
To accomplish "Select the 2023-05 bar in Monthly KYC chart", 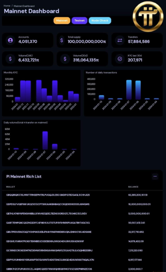I will tap(55, 91).
